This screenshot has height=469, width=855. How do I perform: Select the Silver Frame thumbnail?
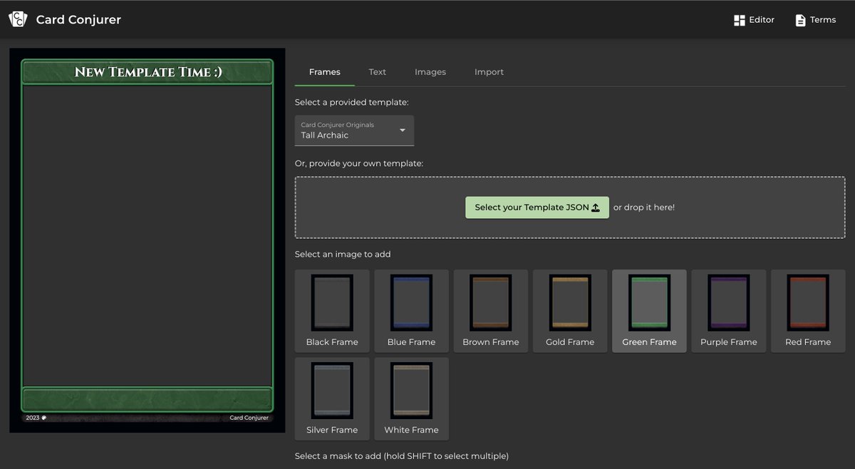332,398
